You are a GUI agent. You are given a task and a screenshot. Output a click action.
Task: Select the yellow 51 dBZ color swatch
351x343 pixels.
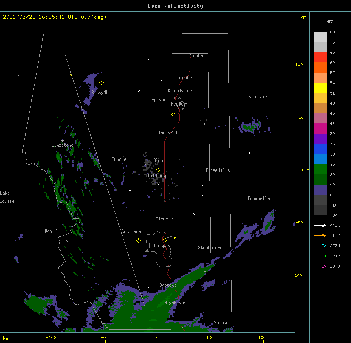click(x=320, y=88)
